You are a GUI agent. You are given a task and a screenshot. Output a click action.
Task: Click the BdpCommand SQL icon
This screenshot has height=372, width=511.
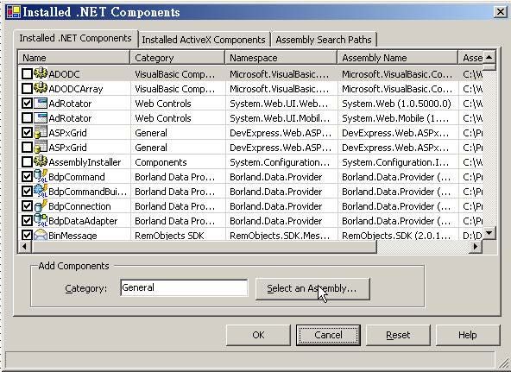click(41, 176)
